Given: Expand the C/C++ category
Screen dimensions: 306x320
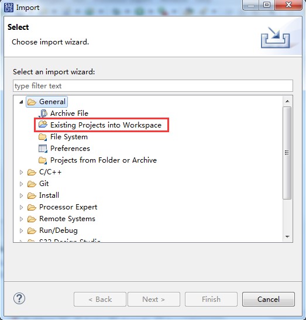Looking at the screenshot, I should click(21, 172).
